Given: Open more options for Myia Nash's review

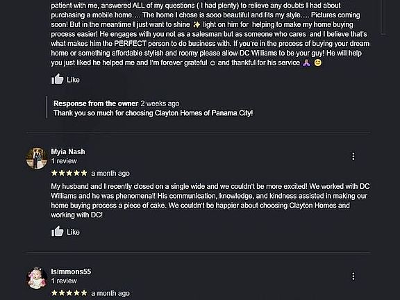Looking at the screenshot, I should pyautogui.click(x=353, y=156).
